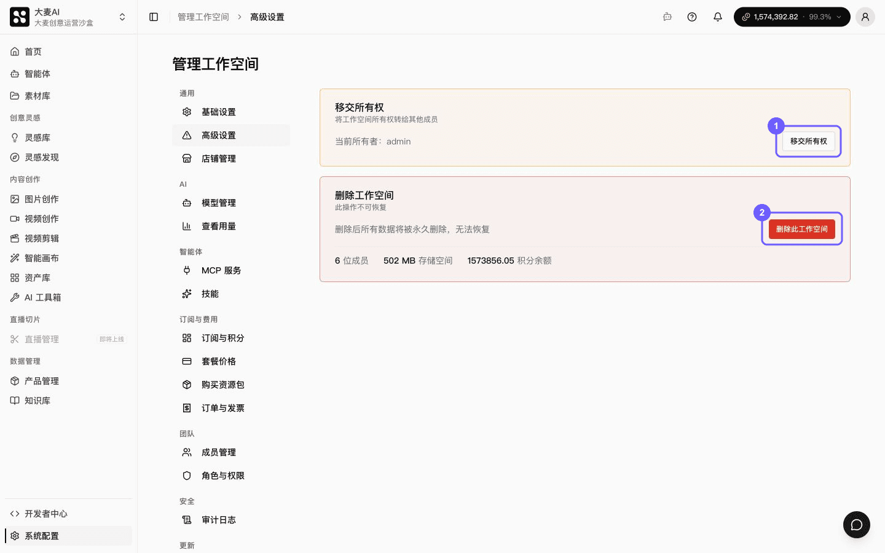Click the 大麦AI logo icon
The width and height of the screenshot is (885, 553).
pyautogui.click(x=20, y=17)
